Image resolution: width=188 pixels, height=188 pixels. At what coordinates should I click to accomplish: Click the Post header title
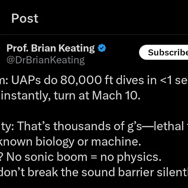tap(25, 18)
